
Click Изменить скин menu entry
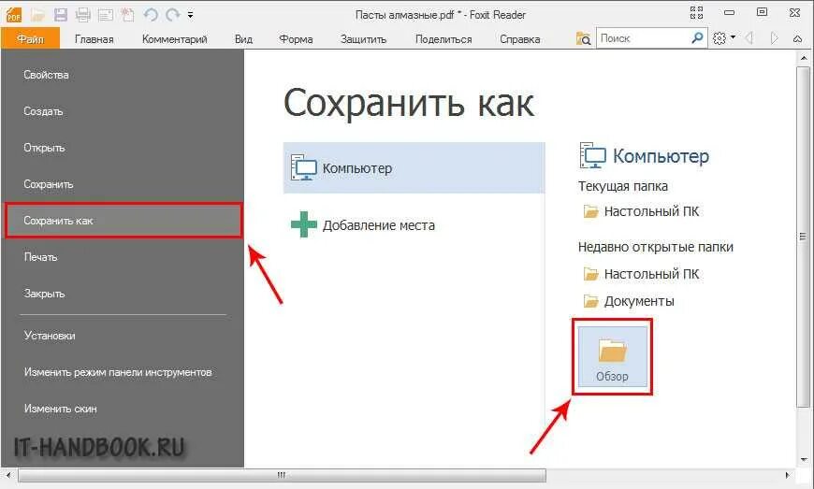tap(123, 409)
